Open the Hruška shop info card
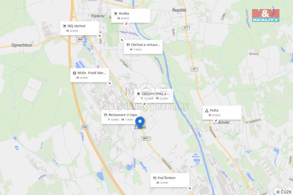Screen dimensions: 293x195 click(x=131, y=16)
